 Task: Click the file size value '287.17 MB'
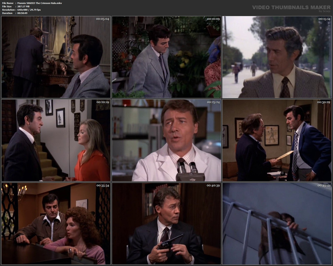[23, 6]
